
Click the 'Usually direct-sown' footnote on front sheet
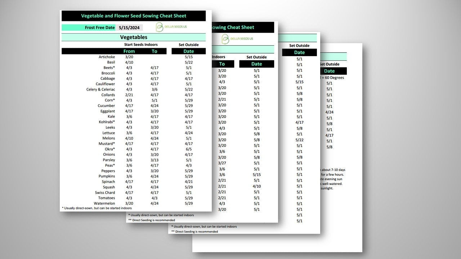pos(97,208)
